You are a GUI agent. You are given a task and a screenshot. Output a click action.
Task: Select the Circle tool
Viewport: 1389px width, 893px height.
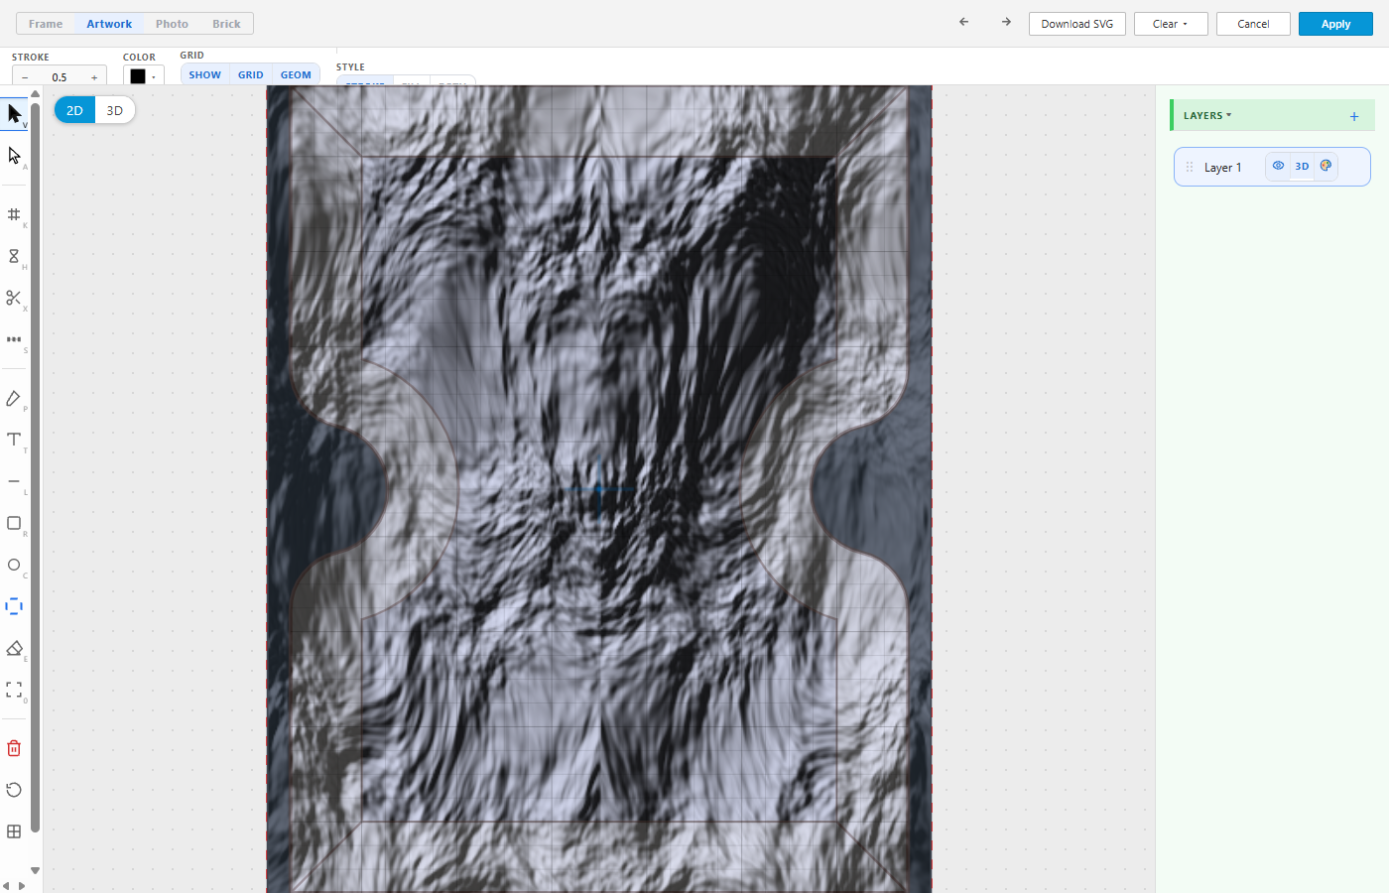pyautogui.click(x=14, y=565)
